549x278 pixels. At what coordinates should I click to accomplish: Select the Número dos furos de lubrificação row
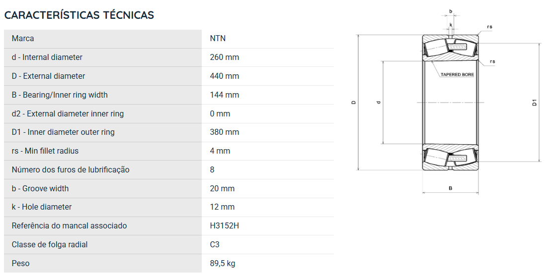tap(169, 170)
